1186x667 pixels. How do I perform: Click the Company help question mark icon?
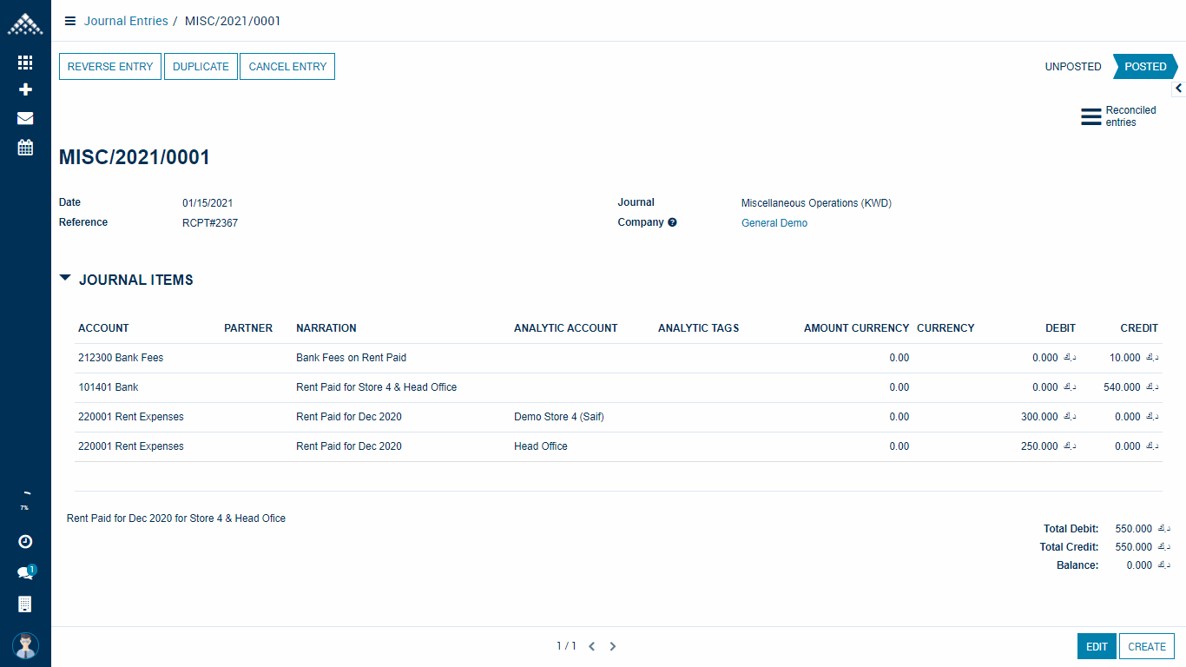pos(672,222)
